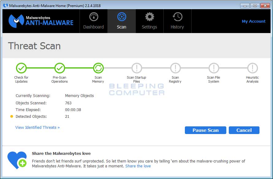
Task: Cancel the threat scan
Action: (244, 130)
